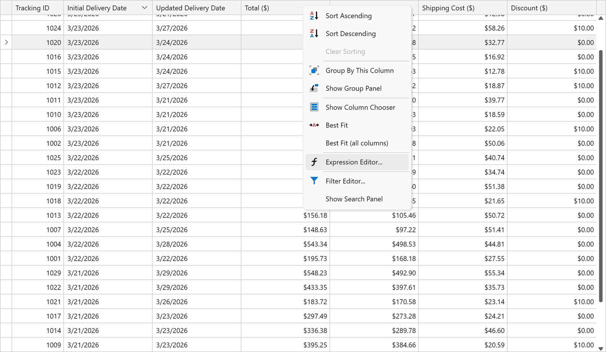Click the Best Fit arrows icon
Image resolution: width=606 pixels, height=352 pixels.
[x=314, y=125]
